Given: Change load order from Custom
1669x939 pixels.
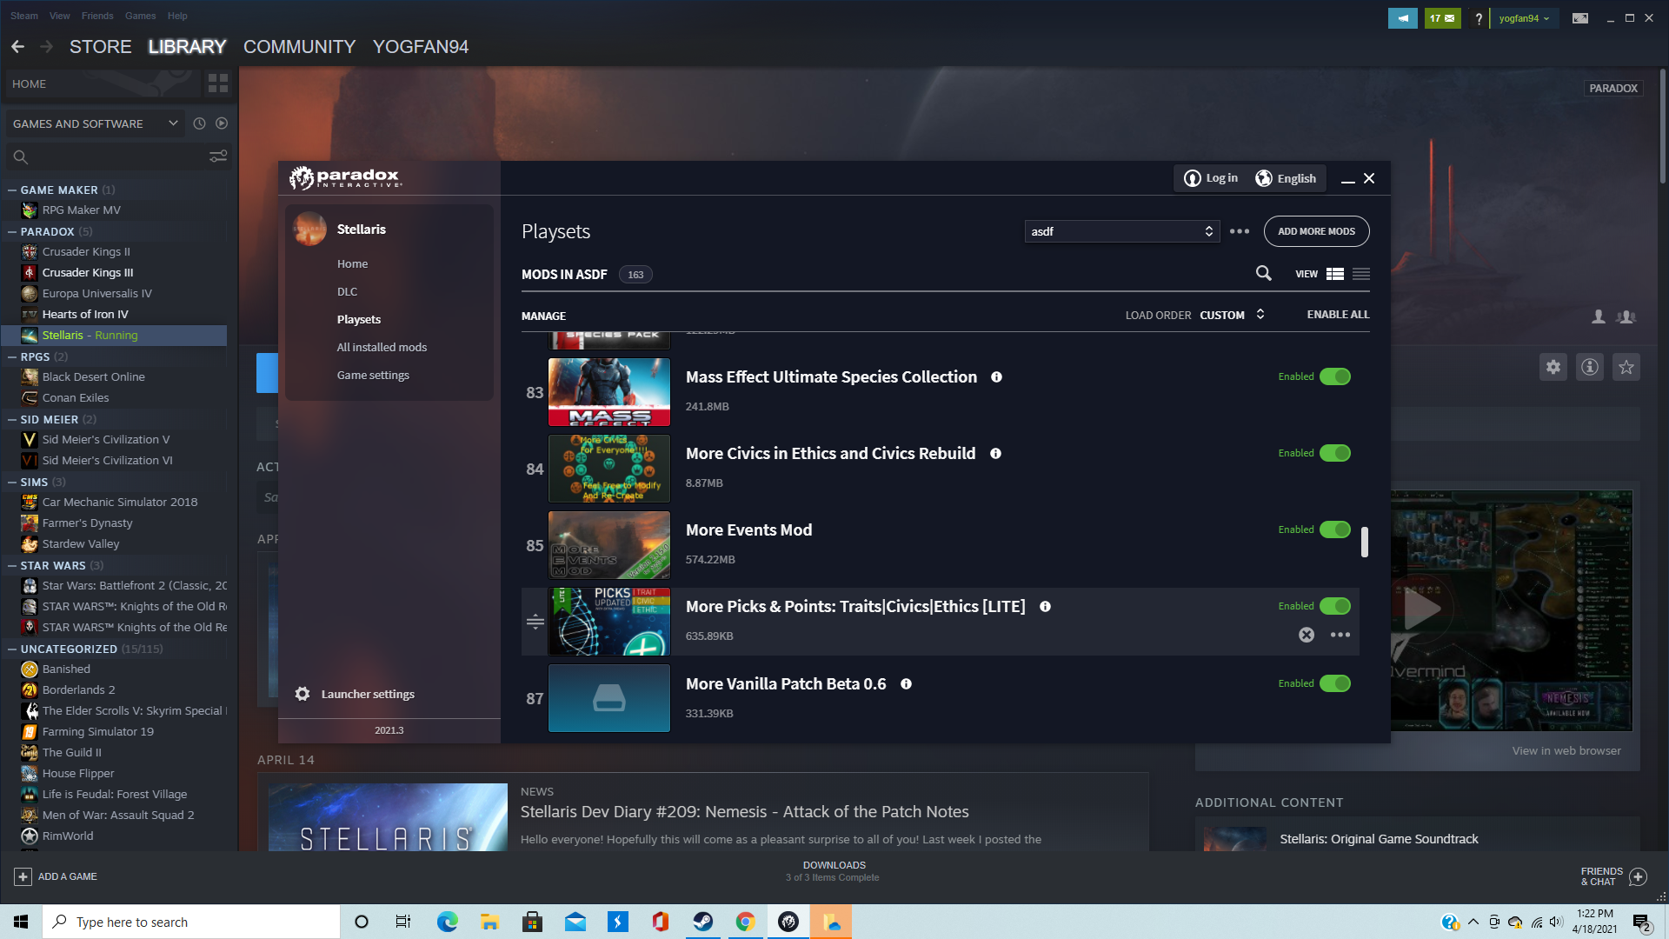Looking at the screenshot, I should (1233, 315).
